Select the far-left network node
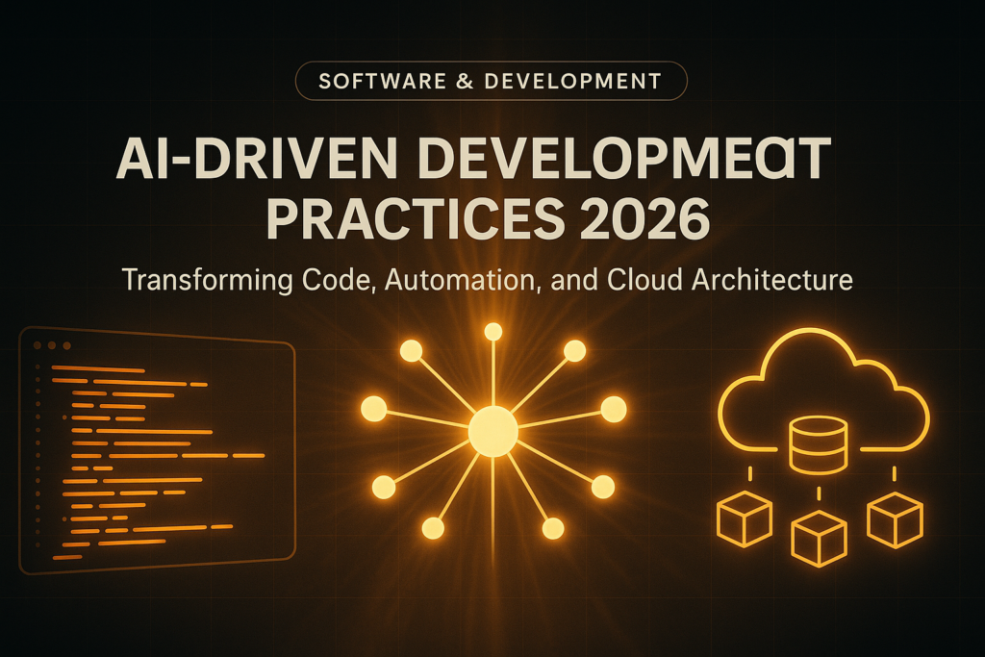The height and width of the screenshot is (657, 985). (x=373, y=410)
